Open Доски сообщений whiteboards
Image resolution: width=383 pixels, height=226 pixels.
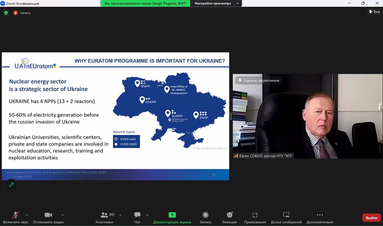(x=286, y=218)
